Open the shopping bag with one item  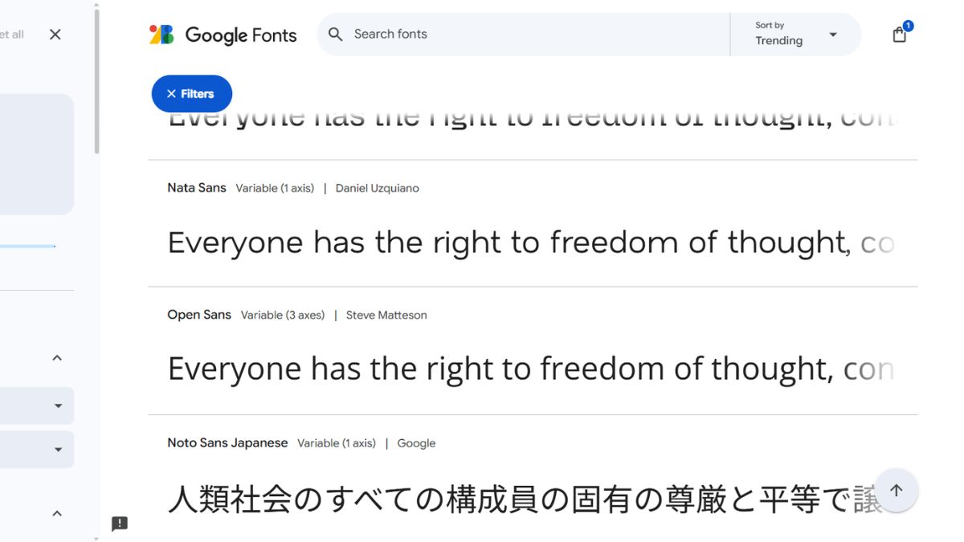(x=900, y=35)
